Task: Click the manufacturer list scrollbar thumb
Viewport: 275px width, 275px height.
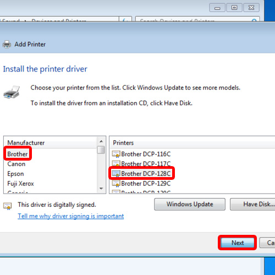Action: tap(101, 150)
